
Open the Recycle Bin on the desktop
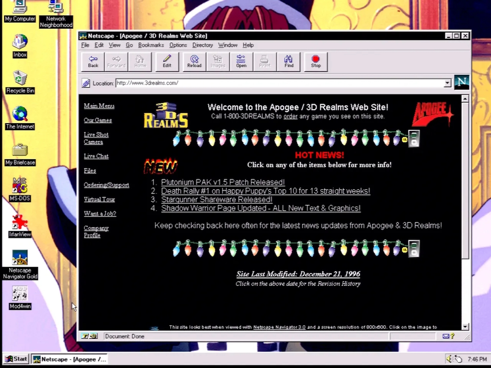point(20,78)
